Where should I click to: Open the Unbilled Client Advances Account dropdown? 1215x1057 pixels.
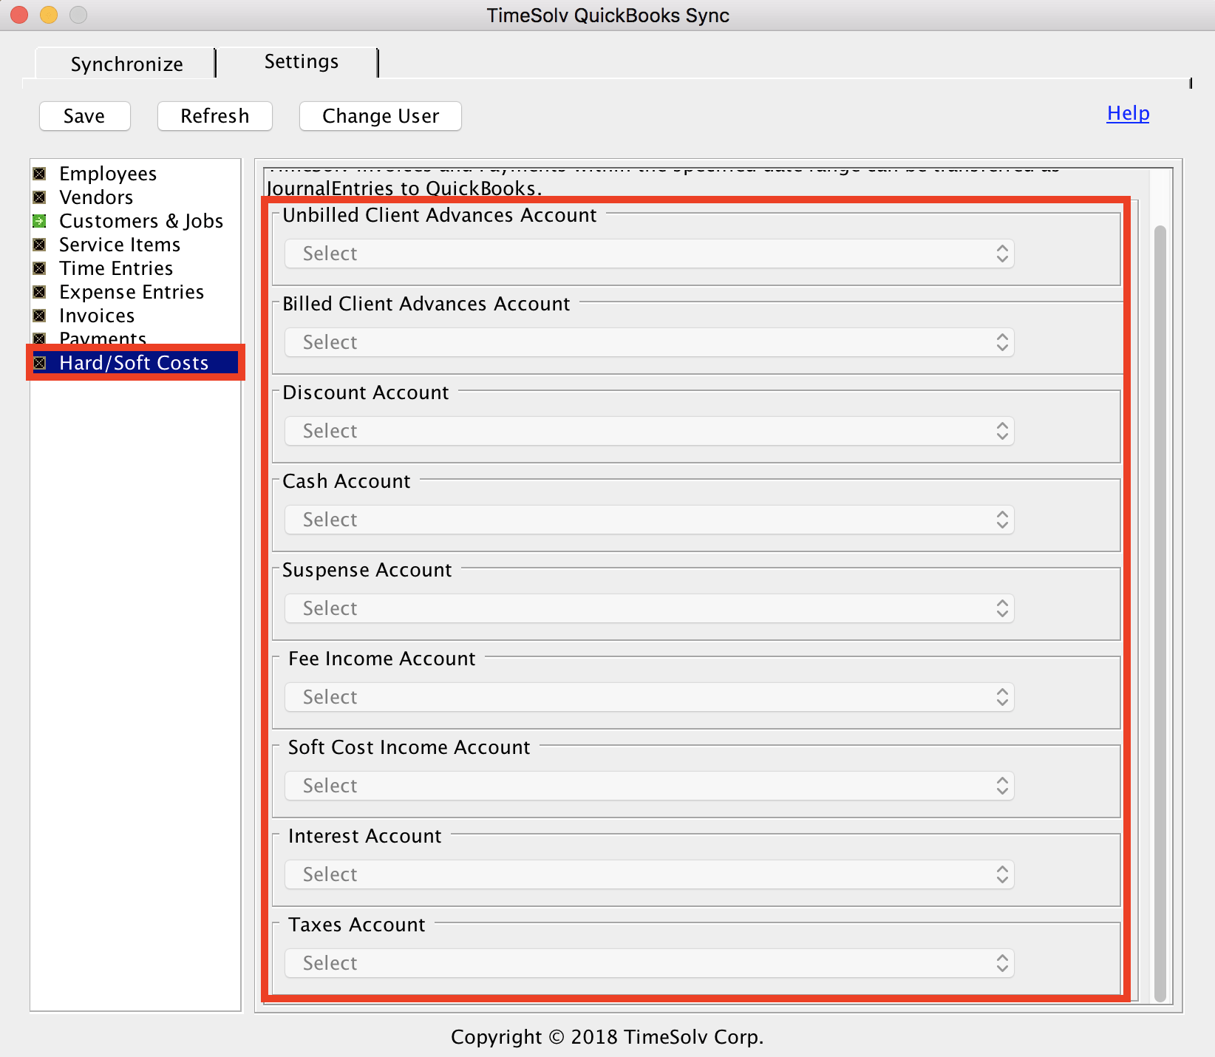[x=649, y=254]
